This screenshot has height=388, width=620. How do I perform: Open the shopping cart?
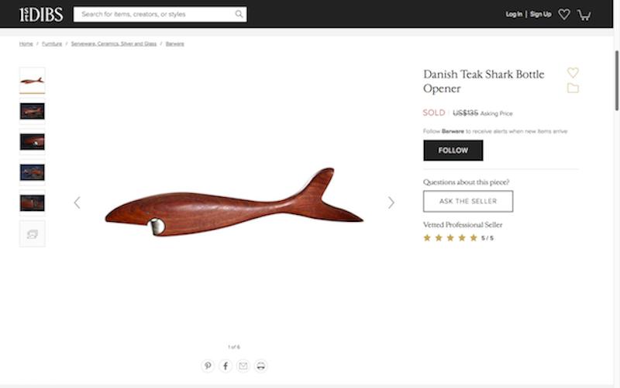[x=584, y=14]
